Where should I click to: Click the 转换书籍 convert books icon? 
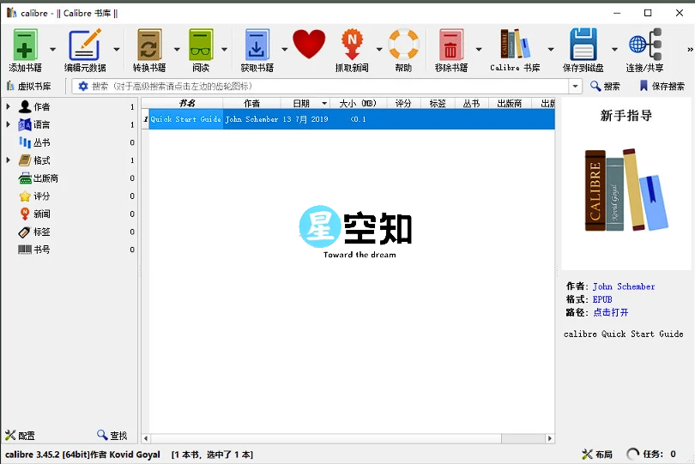[149, 45]
